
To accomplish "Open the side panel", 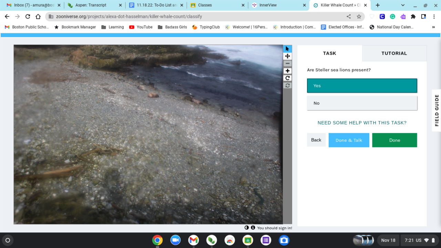I will coord(423,17).
